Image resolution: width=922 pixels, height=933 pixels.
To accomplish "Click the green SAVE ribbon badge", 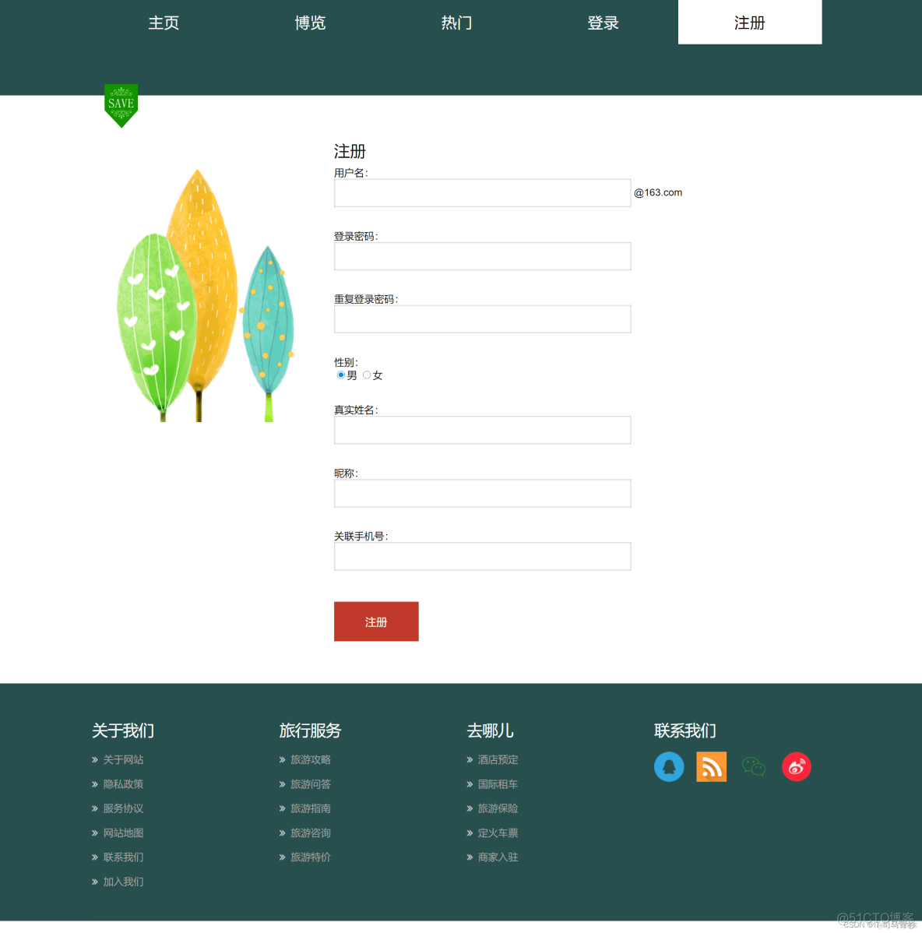I will (121, 101).
